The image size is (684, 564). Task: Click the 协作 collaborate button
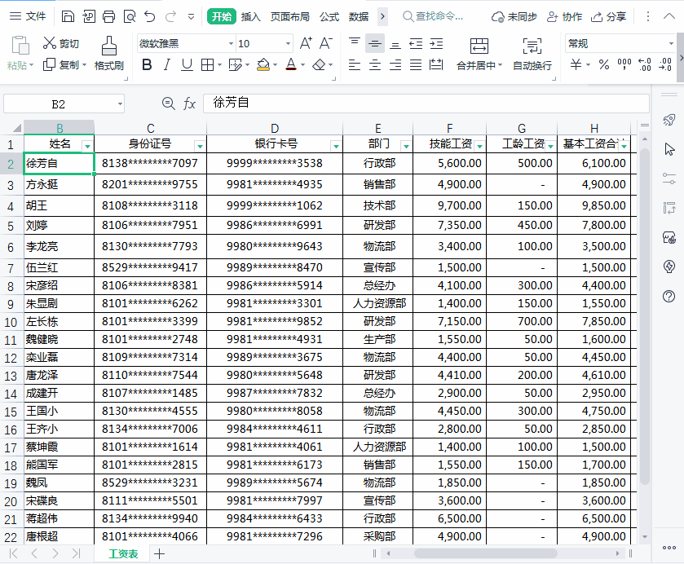point(564,16)
